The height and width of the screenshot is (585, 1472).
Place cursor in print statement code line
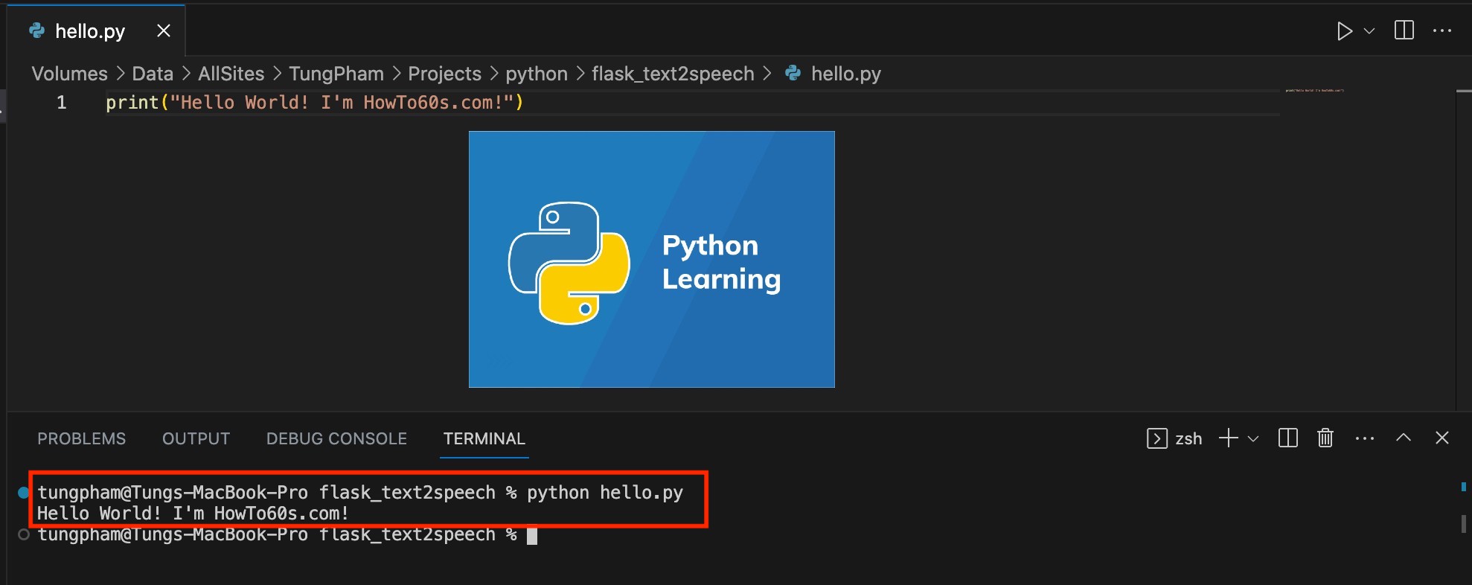[x=315, y=103]
